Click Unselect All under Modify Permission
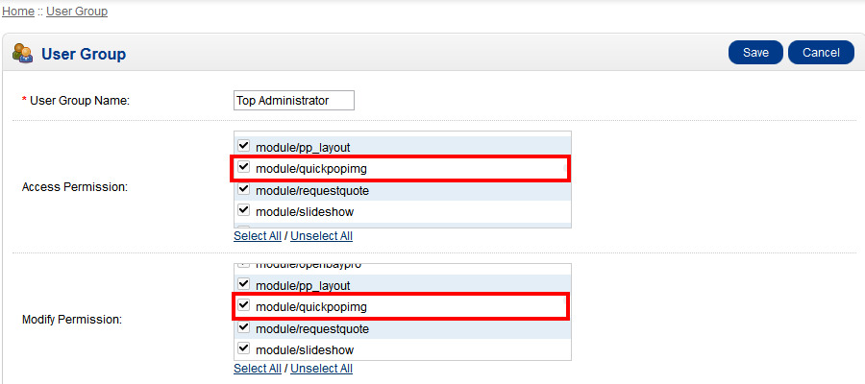Screen dimensions: 865x384 coord(321,369)
